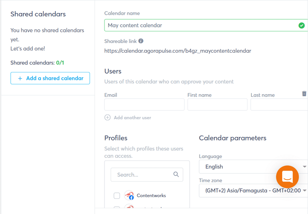Click the profiles Search box
This screenshot has height=214, width=308.
point(143,175)
